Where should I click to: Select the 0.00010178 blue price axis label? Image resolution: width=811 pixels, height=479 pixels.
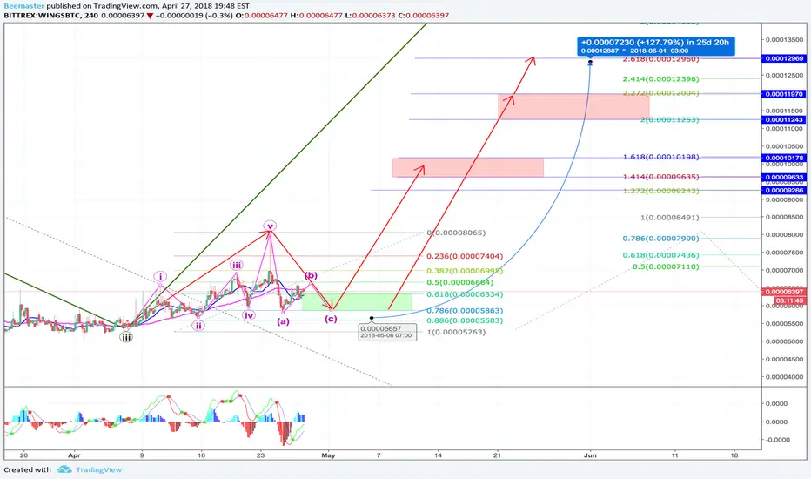[x=783, y=158]
